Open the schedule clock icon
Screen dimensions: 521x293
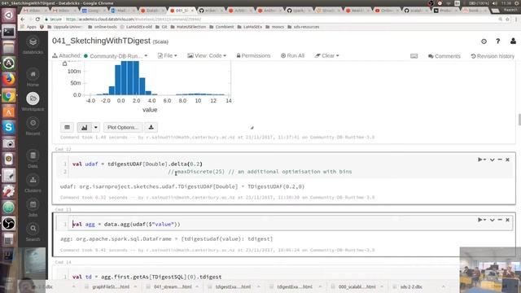click(484, 42)
